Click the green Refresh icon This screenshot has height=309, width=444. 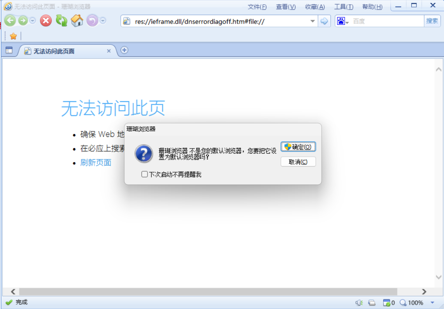click(61, 21)
